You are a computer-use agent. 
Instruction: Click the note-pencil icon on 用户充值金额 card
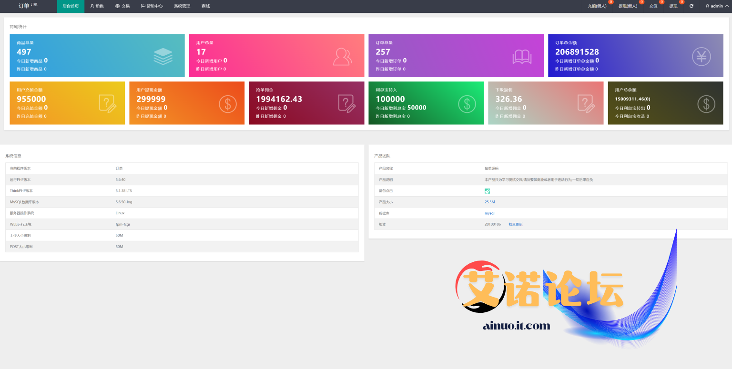tap(107, 104)
